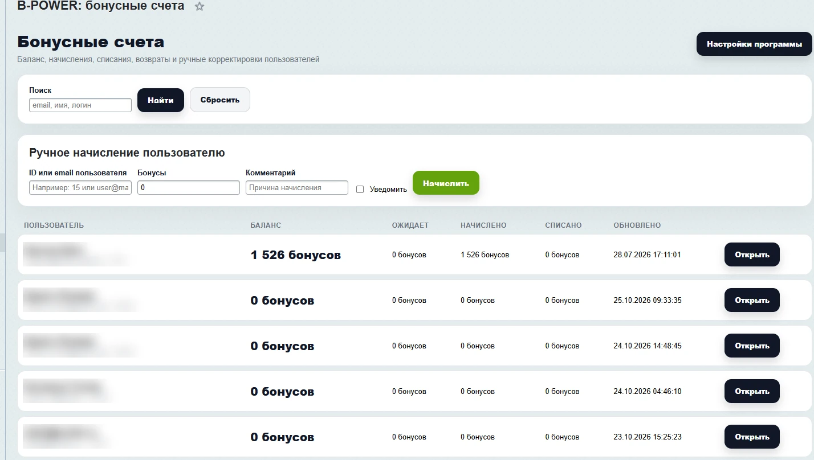Star the B-POWER бонусные счета page as favorite
This screenshot has width=814, height=460.
point(199,6)
